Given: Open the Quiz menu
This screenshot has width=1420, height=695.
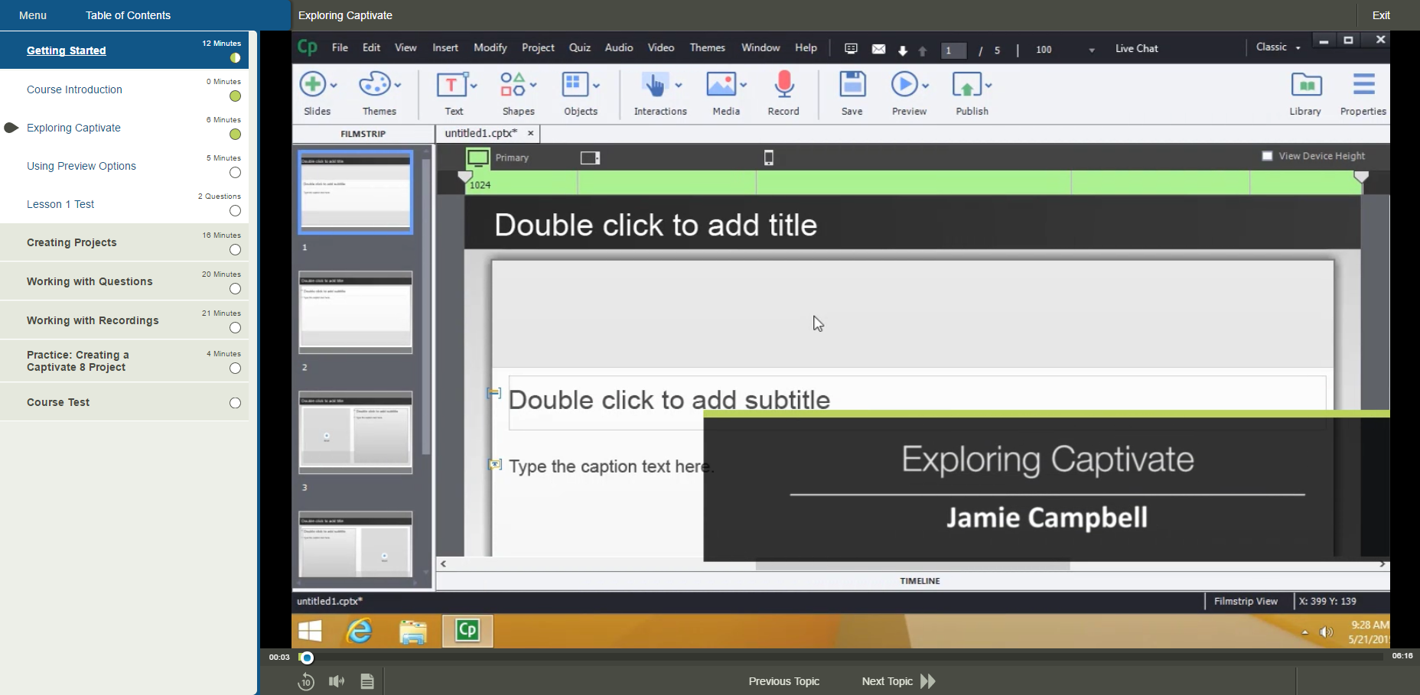Looking at the screenshot, I should click(579, 47).
